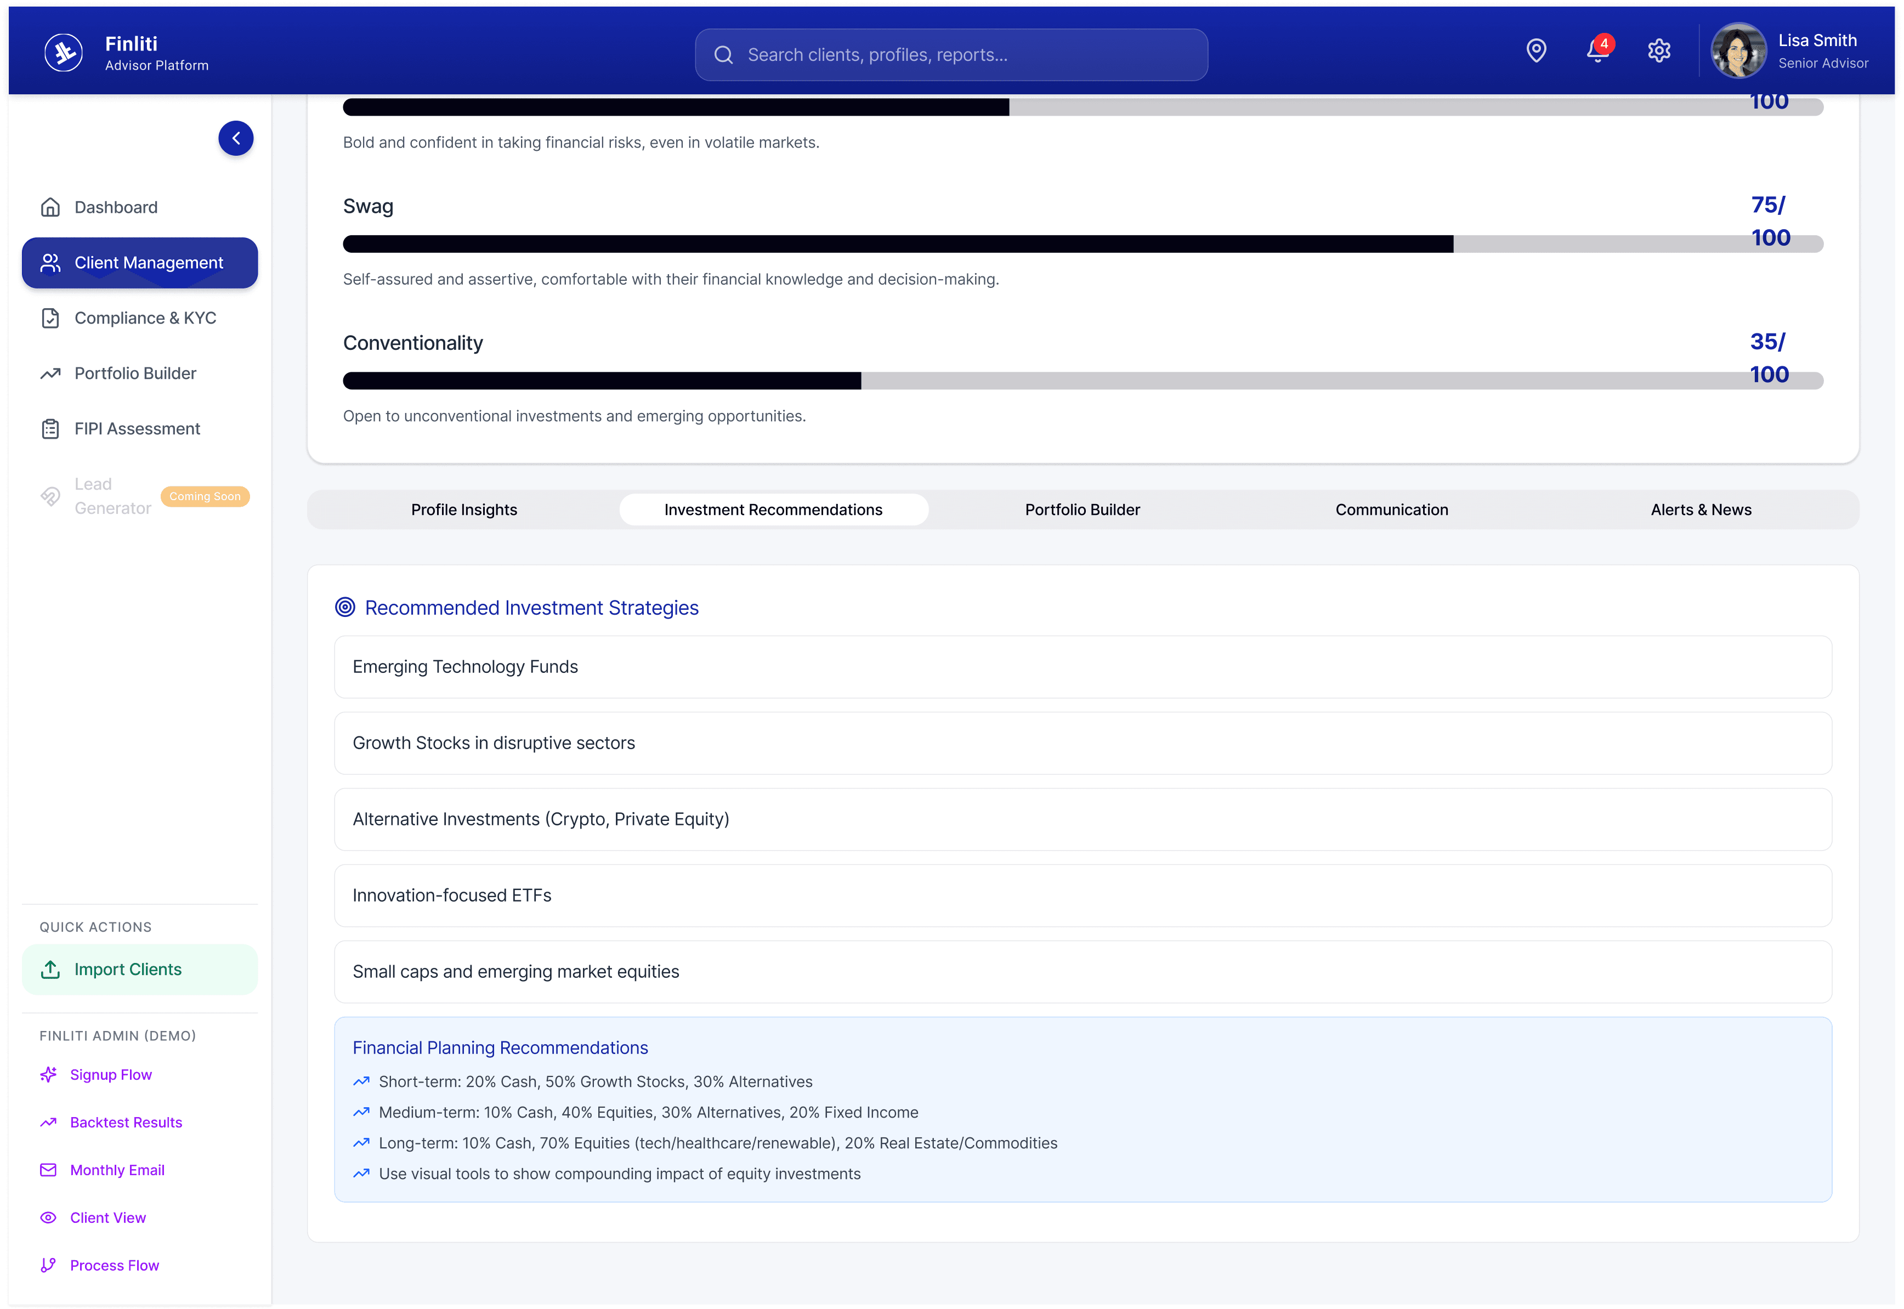Open the Backtest Results link
The width and height of the screenshot is (1904, 1309).
pyautogui.click(x=126, y=1122)
